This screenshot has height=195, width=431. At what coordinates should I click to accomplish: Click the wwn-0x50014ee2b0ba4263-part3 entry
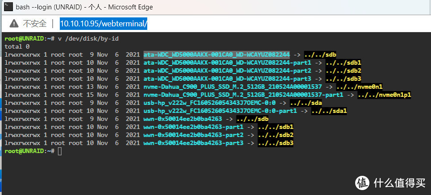(193, 143)
